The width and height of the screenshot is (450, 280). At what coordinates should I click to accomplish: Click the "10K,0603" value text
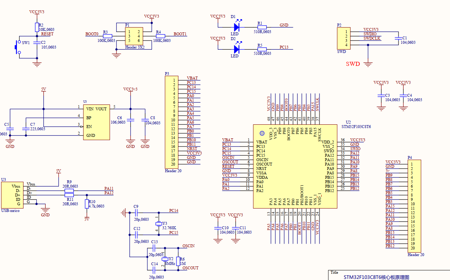[46, 29]
